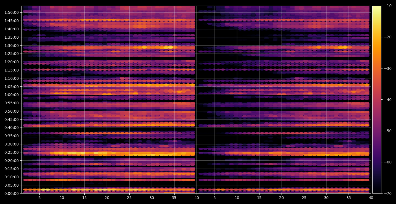Pick the 1:45:00 time label
The width and height of the screenshot is (396, 204).
coord(12,21)
